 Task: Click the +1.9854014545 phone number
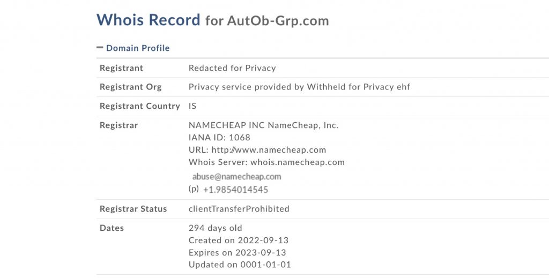[x=235, y=190]
